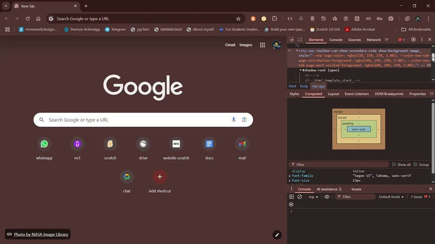Open the DOM Breakpoints sidebar tab
Viewport: 435px width, 244px height.
(x=389, y=94)
